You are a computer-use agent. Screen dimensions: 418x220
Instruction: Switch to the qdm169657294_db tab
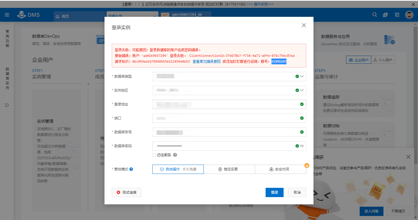click(x=185, y=15)
